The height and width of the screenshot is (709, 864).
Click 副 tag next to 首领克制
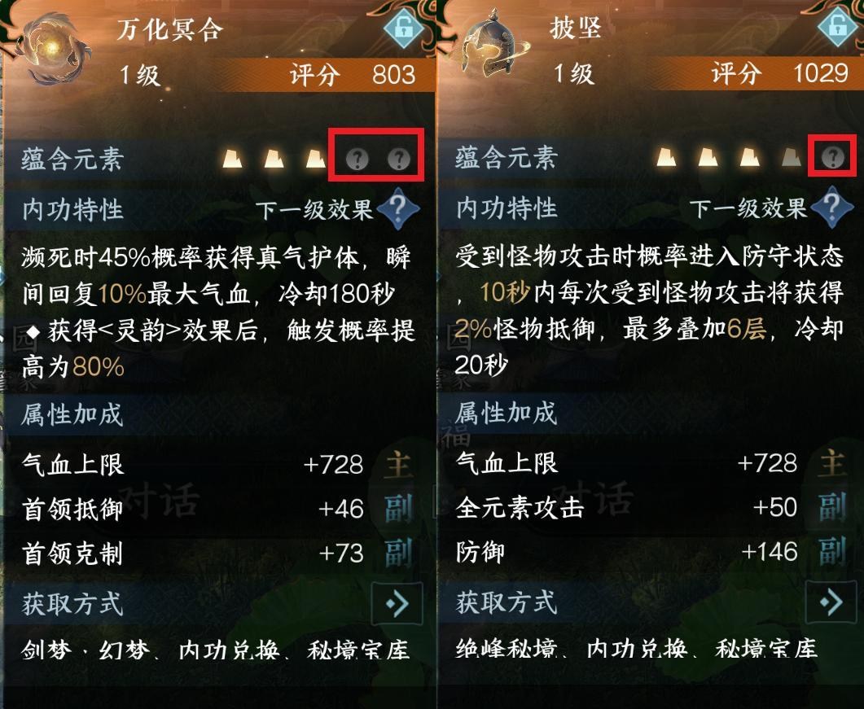[398, 553]
